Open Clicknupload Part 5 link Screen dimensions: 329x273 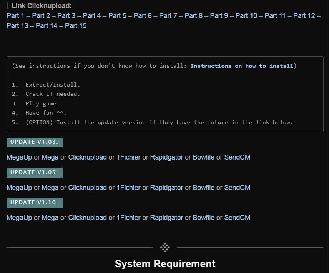pyautogui.click(x=117, y=16)
